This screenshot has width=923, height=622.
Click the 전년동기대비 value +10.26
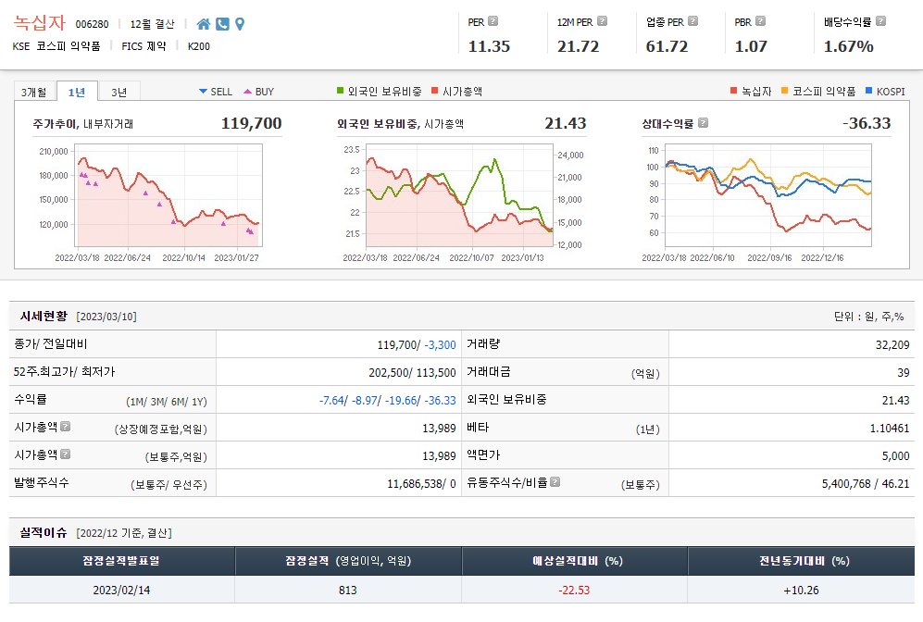coord(801,590)
